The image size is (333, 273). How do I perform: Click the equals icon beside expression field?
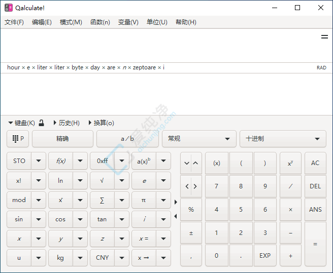click(324, 37)
